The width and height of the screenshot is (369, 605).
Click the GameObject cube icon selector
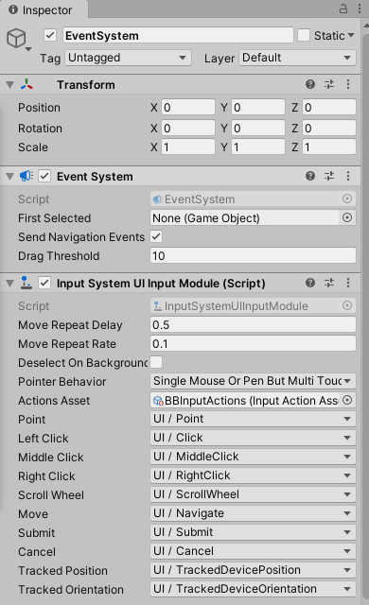(x=18, y=40)
